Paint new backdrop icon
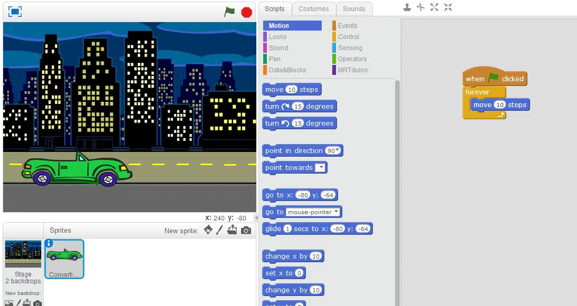This screenshot has width=577, height=306. 18,303
